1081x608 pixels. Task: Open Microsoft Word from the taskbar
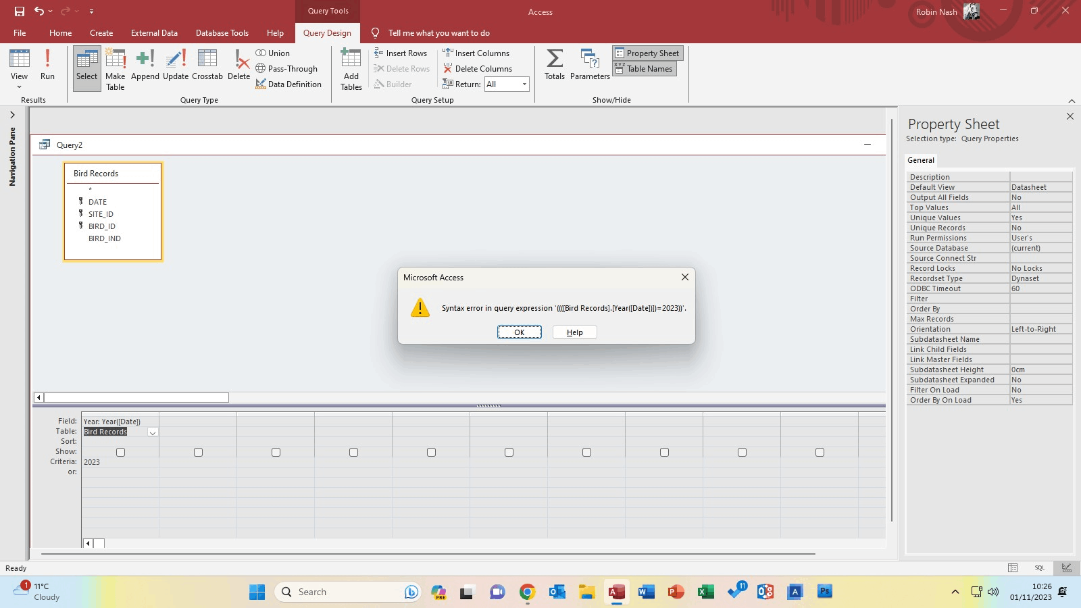point(647,592)
